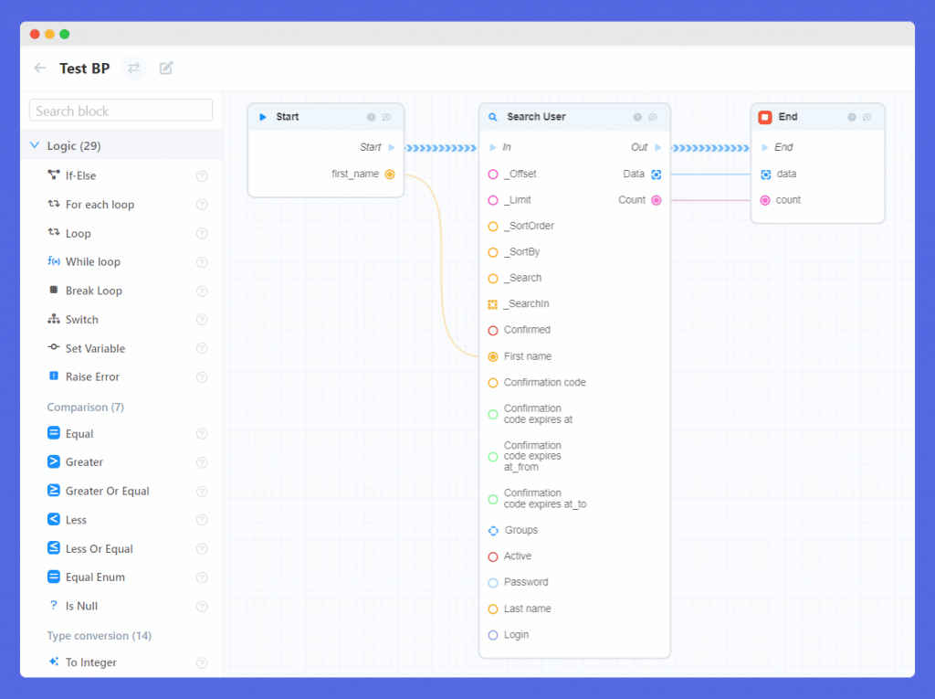This screenshot has width=935, height=699.
Task: Click the _SortOrder input port
Action: coord(493,227)
